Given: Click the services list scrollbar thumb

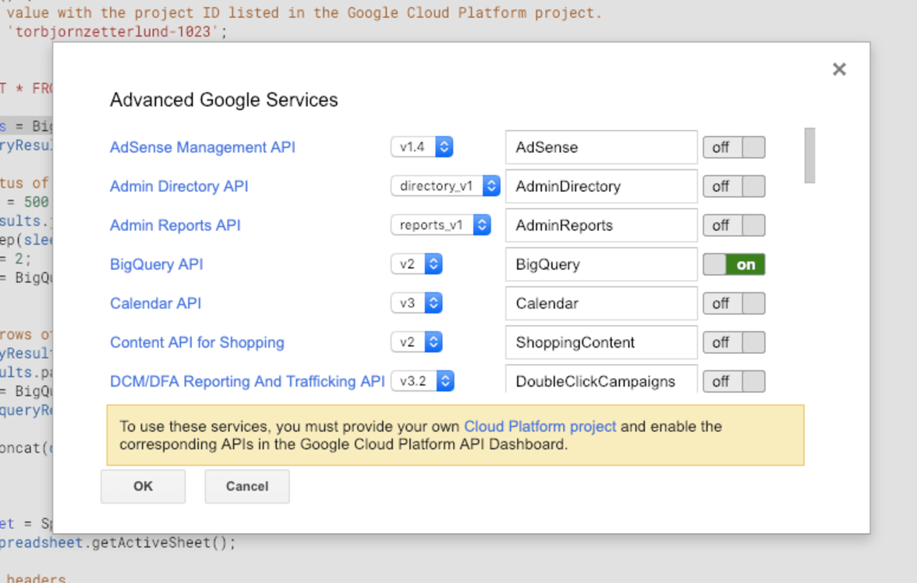Looking at the screenshot, I should click(809, 156).
